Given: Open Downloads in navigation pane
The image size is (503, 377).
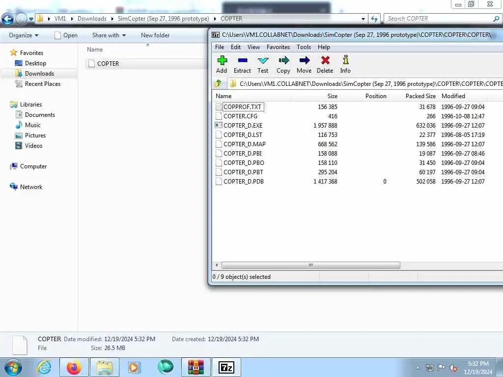Looking at the screenshot, I should tap(39, 74).
